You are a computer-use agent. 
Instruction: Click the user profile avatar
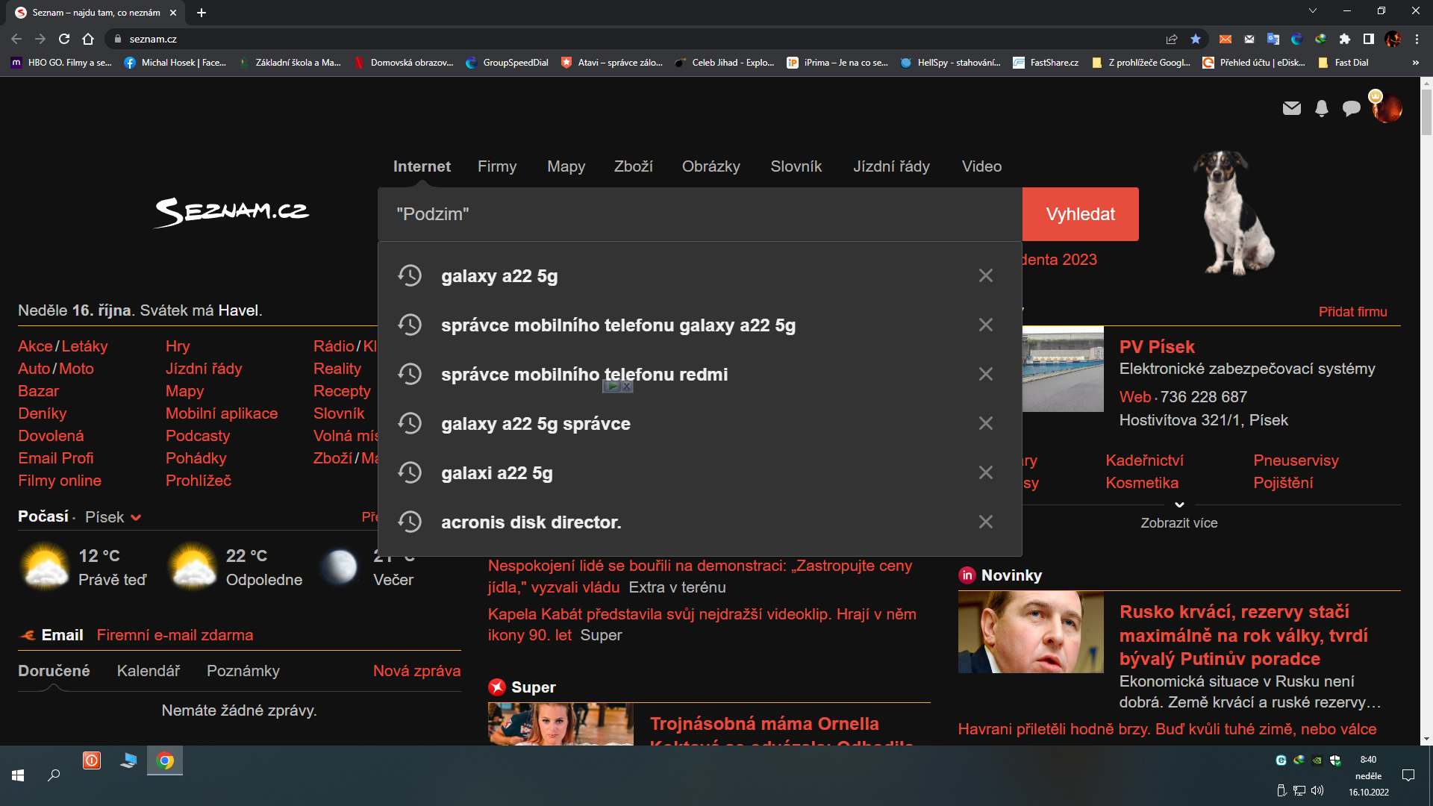coord(1387,108)
